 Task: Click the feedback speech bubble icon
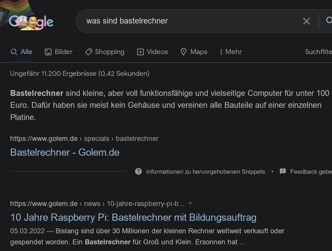(283, 171)
